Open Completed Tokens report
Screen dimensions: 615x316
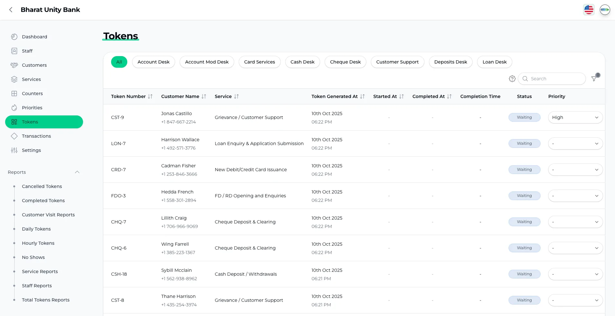coord(43,201)
